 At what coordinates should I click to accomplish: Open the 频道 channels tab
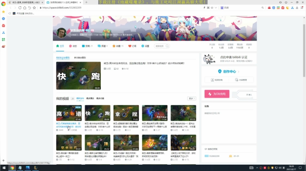[103, 46]
